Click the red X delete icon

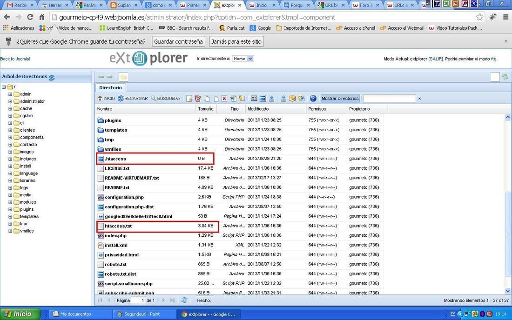224,99
